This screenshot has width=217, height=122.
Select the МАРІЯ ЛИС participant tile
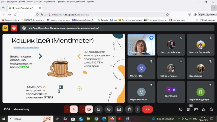point(141,68)
